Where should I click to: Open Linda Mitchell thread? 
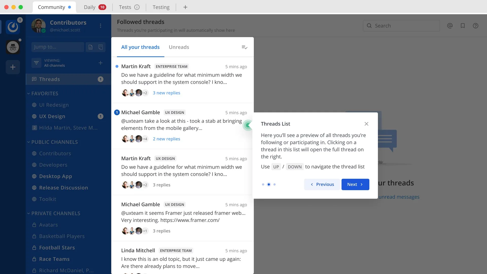[x=182, y=258]
